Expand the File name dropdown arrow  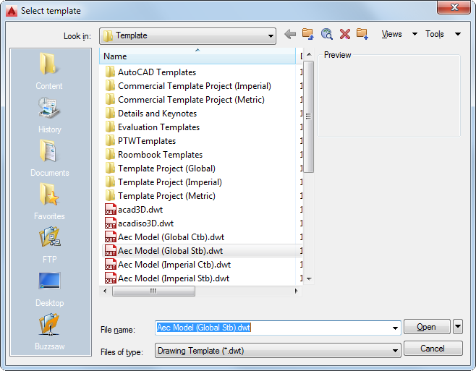point(395,328)
